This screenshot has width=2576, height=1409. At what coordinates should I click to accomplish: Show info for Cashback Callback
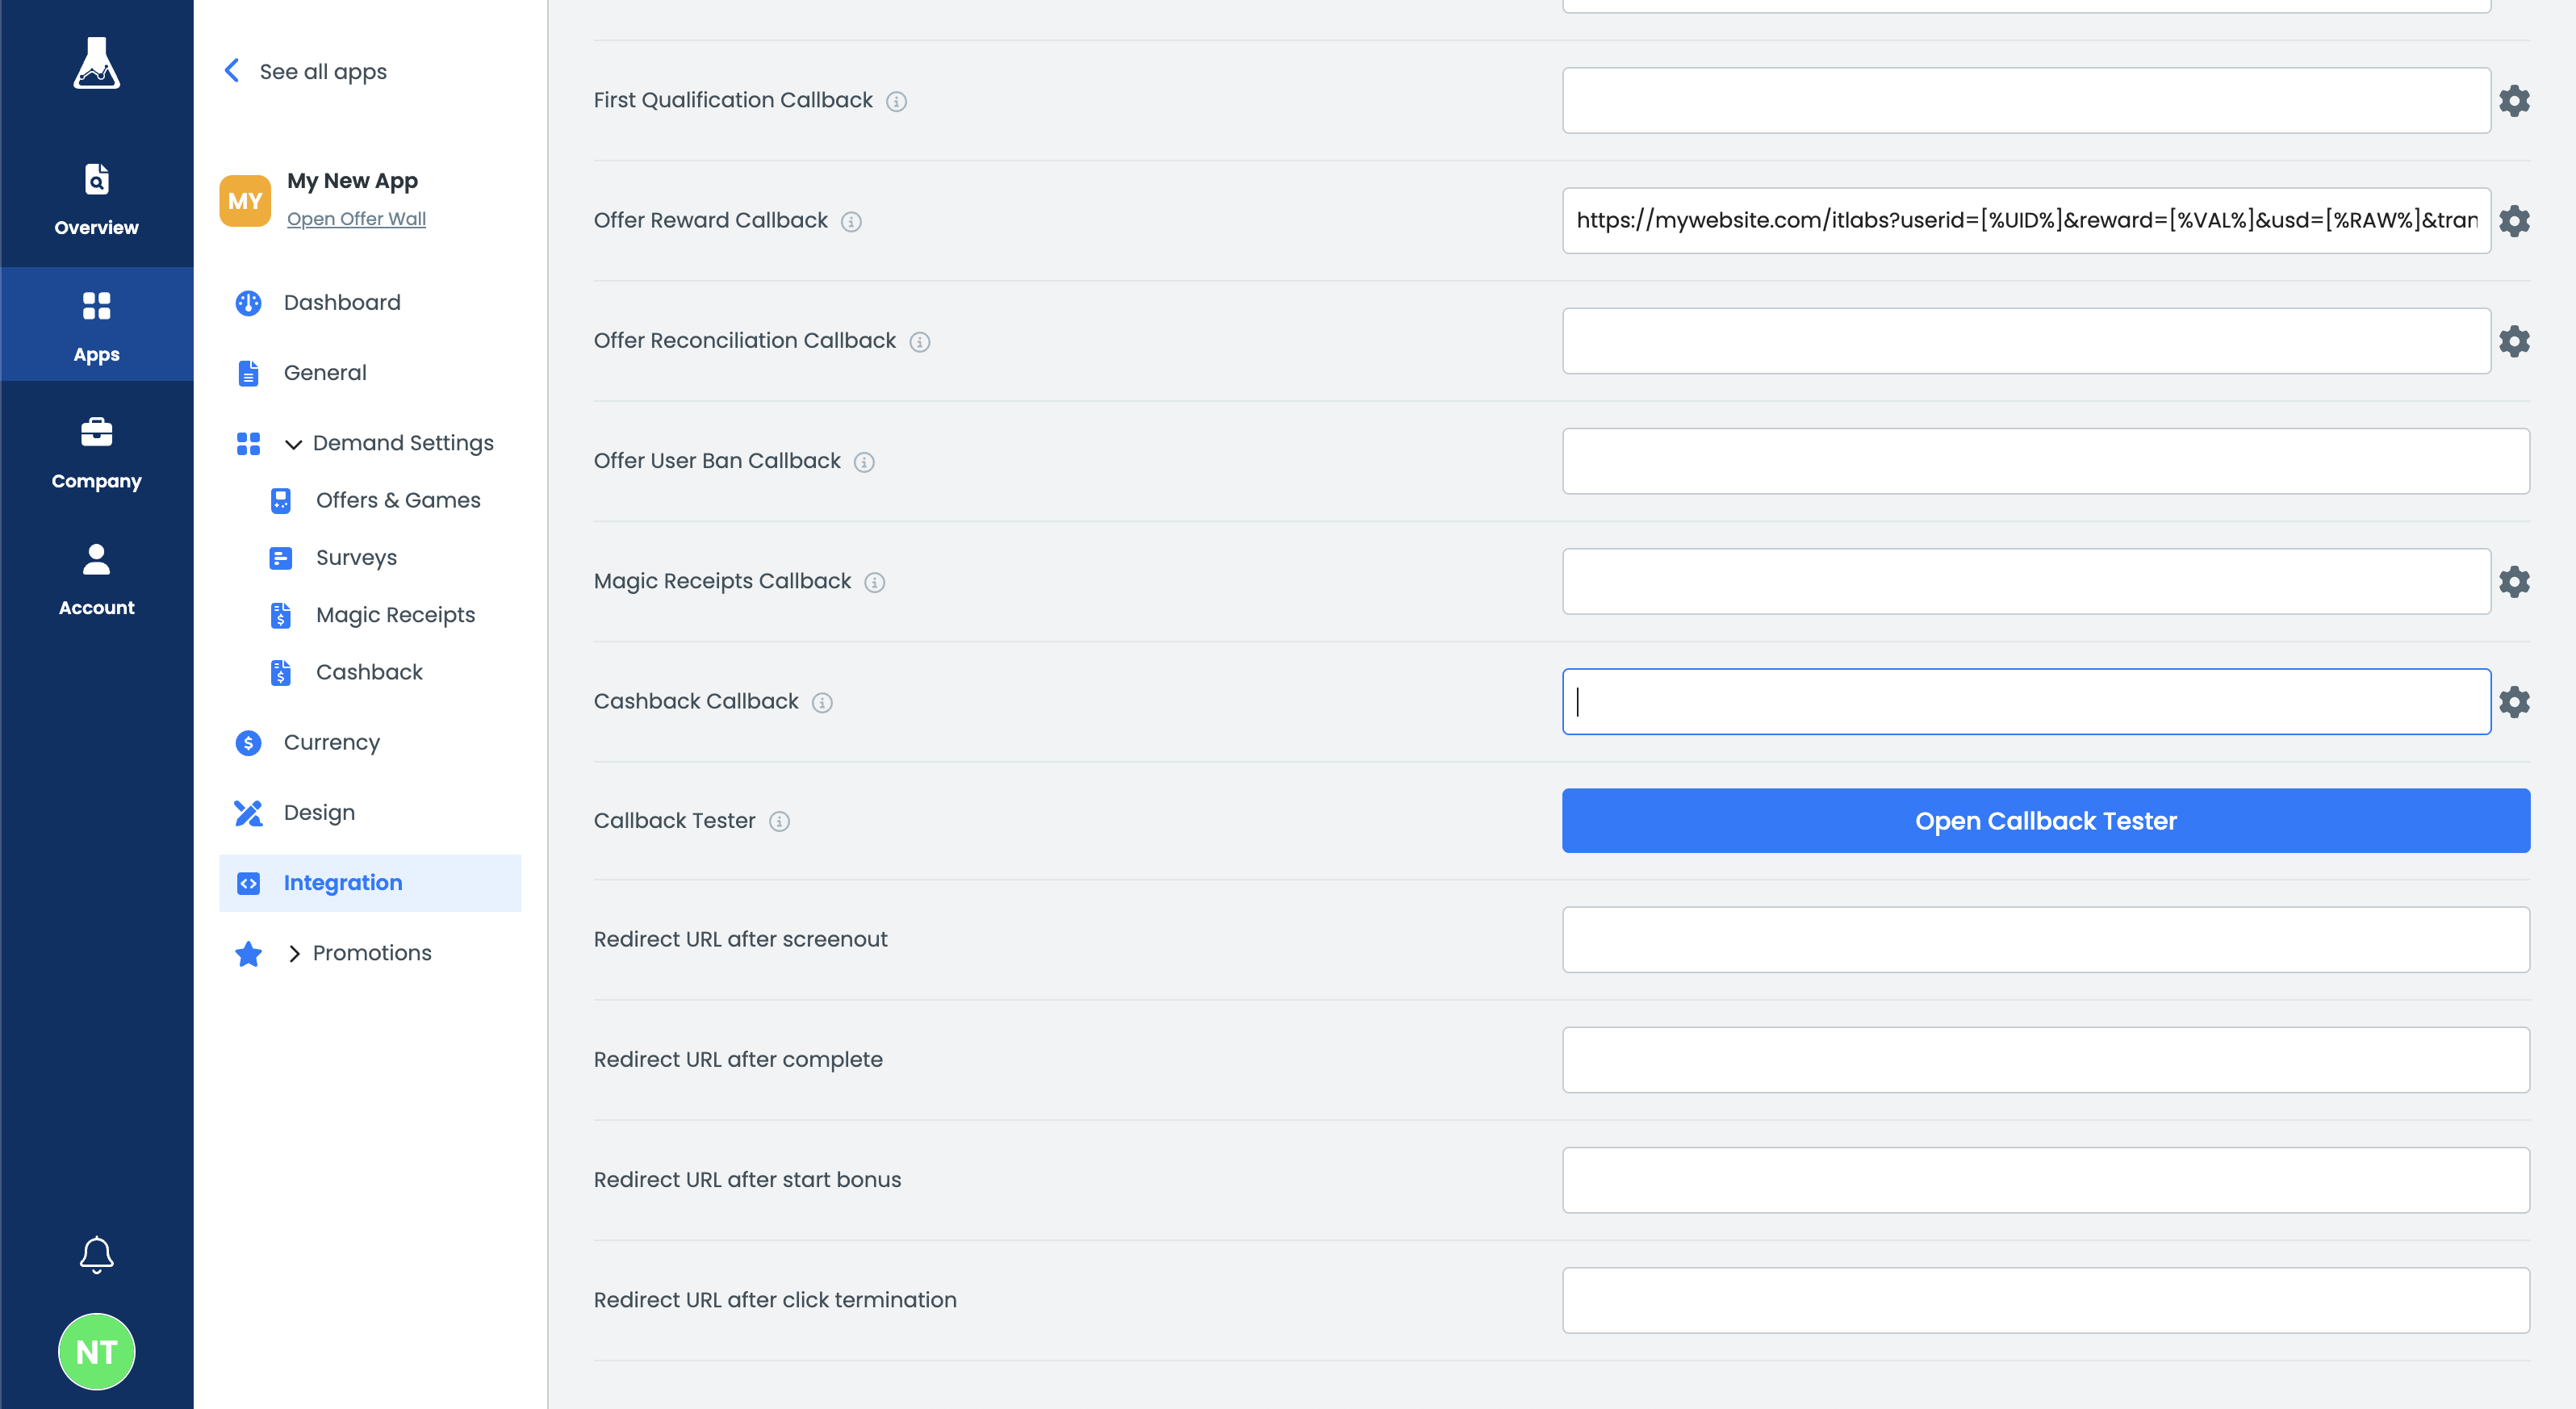pos(822,702)
